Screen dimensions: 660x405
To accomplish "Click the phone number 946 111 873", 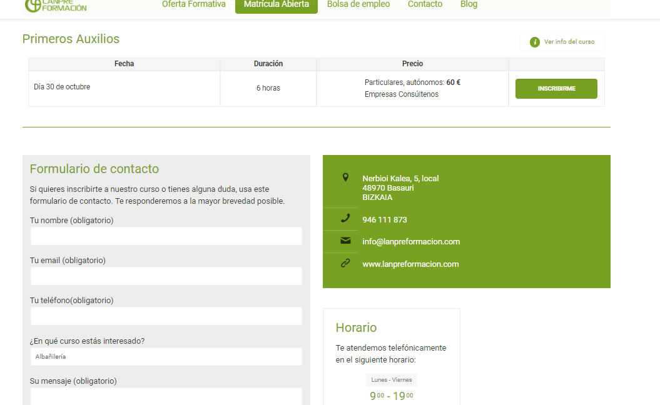I will pos(384,219).
